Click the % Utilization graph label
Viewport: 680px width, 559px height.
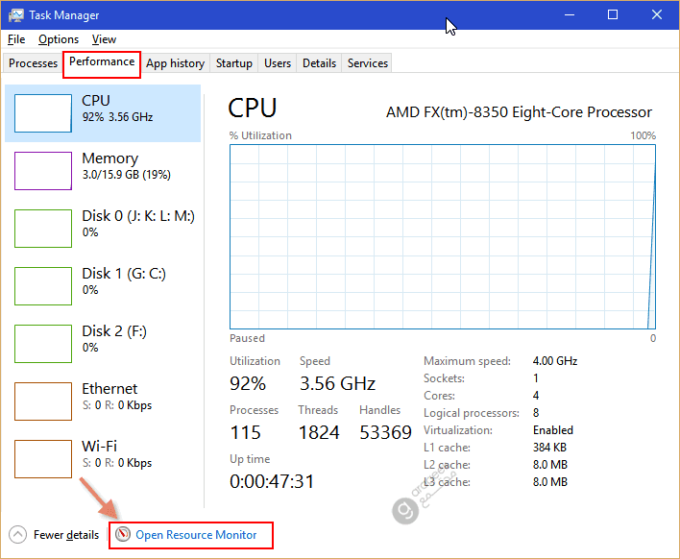point(260,135)
